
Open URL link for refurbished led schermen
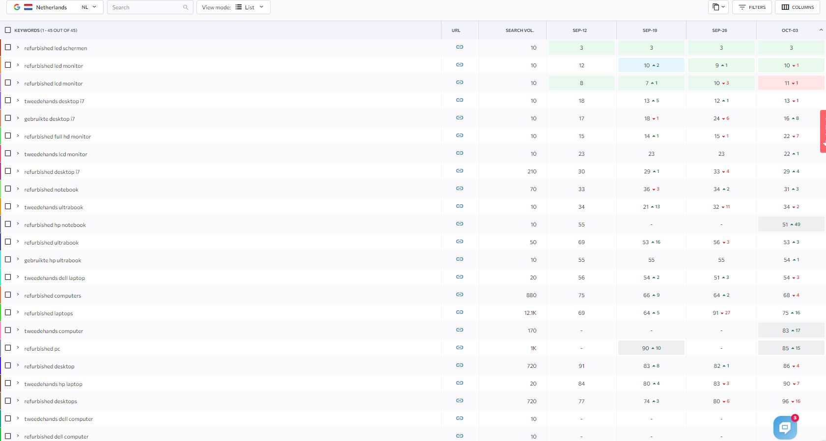[x=460, y=47]
